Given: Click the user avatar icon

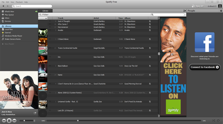Looking at the screenshot, I should click(220, 6).
